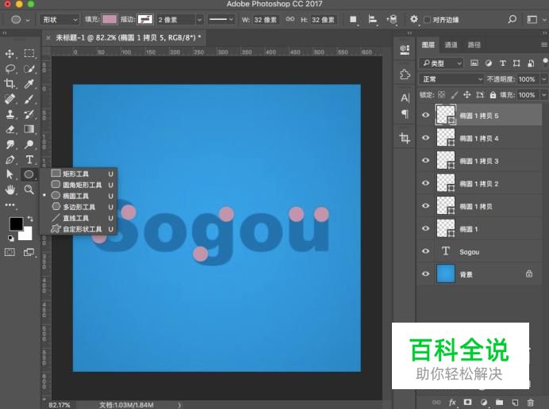Open the 形状 tool mode dropdown

[60, 20]
